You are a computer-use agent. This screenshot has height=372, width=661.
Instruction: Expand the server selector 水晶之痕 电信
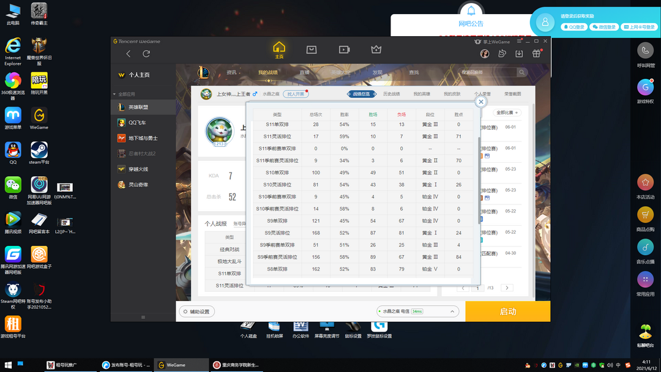pyautogui.click(x=417, y=311)
